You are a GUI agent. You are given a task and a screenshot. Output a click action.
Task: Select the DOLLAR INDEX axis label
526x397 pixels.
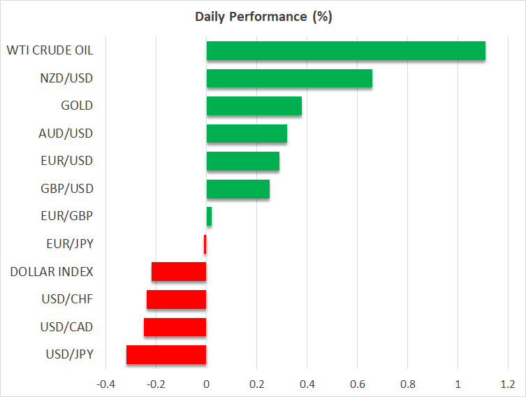[x=52, y=271]
